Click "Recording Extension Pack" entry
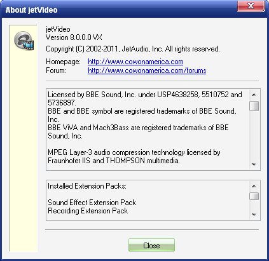 point(88,211)
